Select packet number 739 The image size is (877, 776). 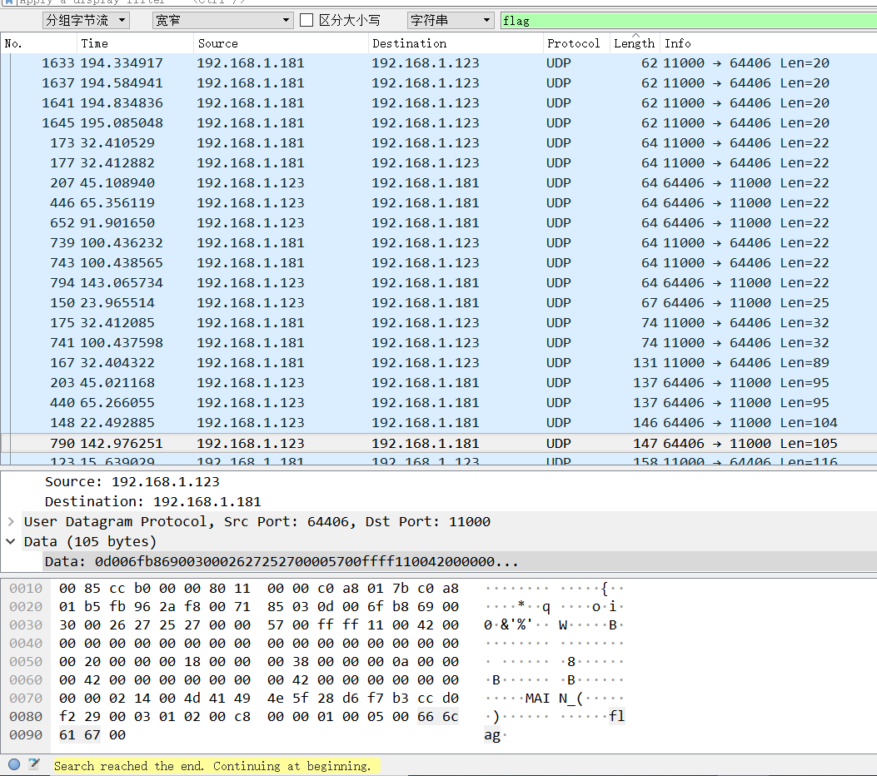click(x=438, y=243)
